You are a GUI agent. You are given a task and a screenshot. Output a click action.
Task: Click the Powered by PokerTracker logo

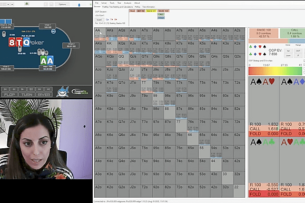80,92
